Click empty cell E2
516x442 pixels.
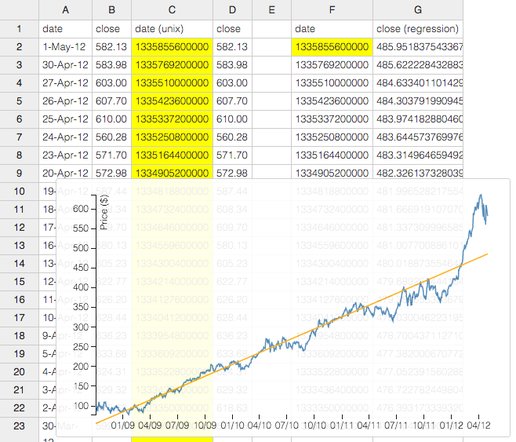pyautogui.click(x=272, y=47)
